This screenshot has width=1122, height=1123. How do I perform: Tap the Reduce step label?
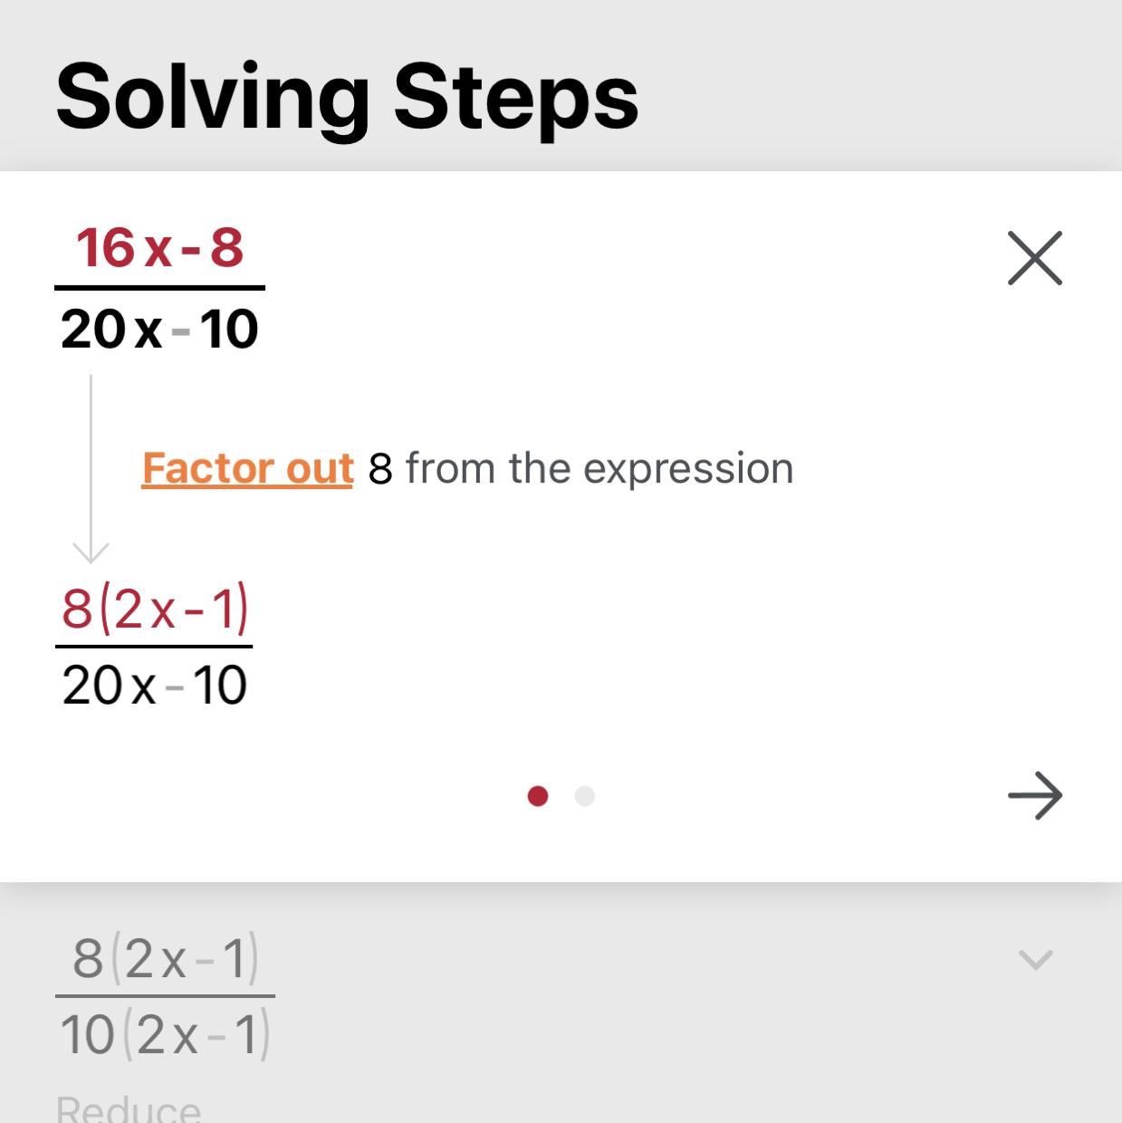pos(129,1110)
